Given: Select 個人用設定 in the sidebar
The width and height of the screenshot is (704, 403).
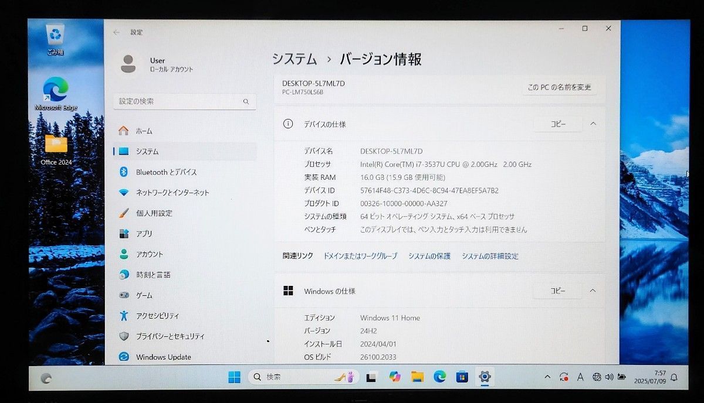Looking at the screenshot, I should pyautogui.click(x=154, y=213).
